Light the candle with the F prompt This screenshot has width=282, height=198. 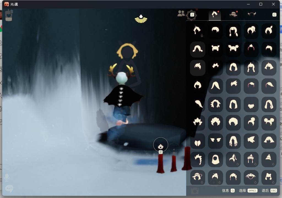161,145
